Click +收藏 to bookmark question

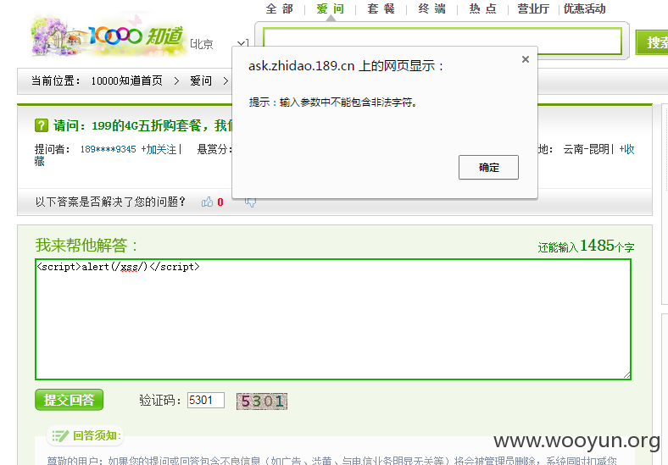coord(626,149)
